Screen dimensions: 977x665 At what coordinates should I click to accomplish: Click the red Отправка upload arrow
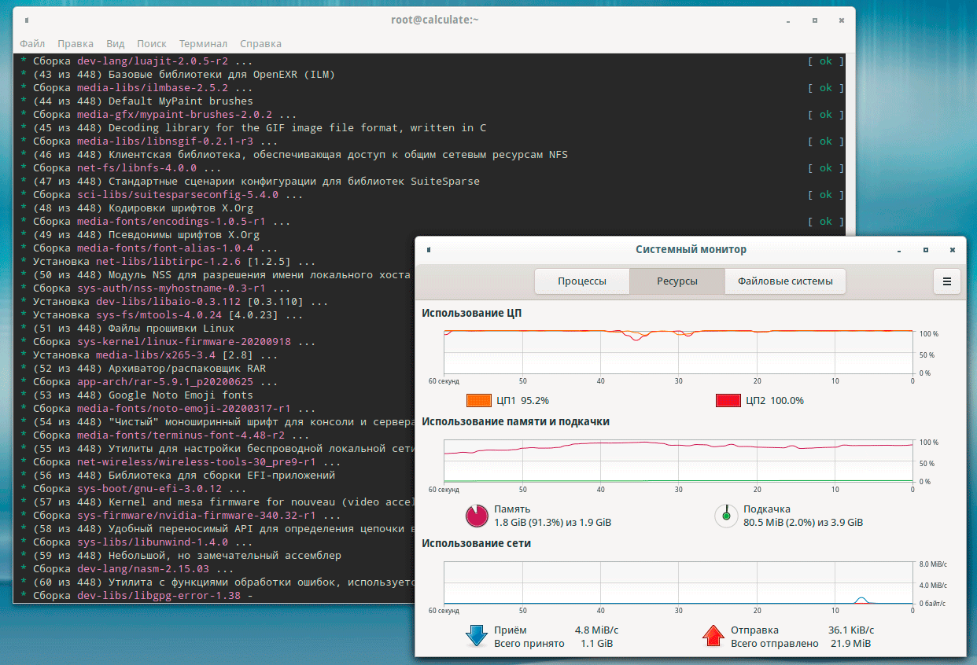(x=713, y=636)
